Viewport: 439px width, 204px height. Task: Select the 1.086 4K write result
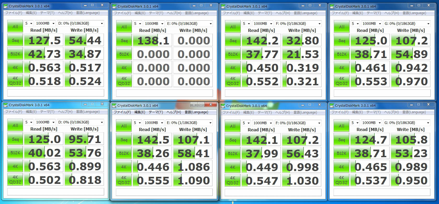click(193, 167)
